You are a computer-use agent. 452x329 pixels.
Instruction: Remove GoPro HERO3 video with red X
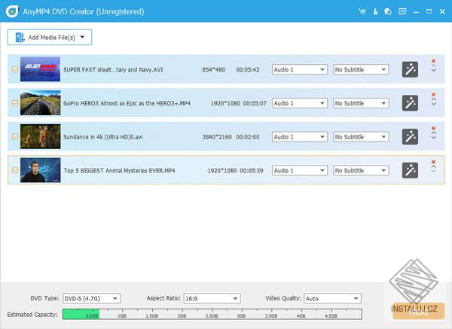433,95
